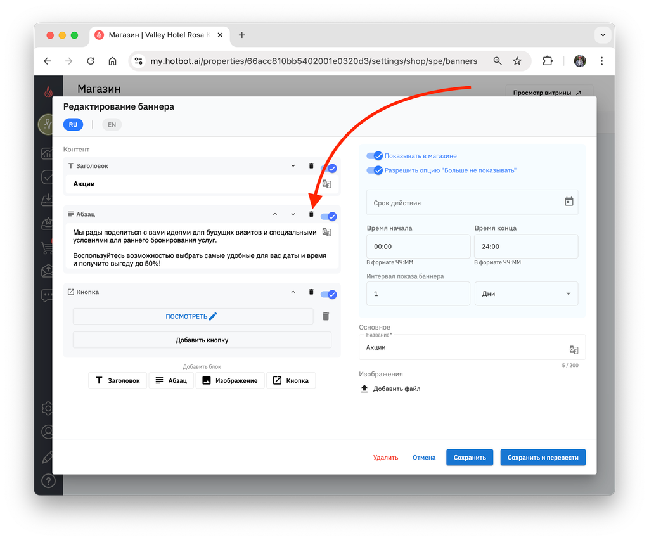Click the zoom magnifier in address bar
The width and height of the screenshot is (649, 540).
(x=498, y=61)
